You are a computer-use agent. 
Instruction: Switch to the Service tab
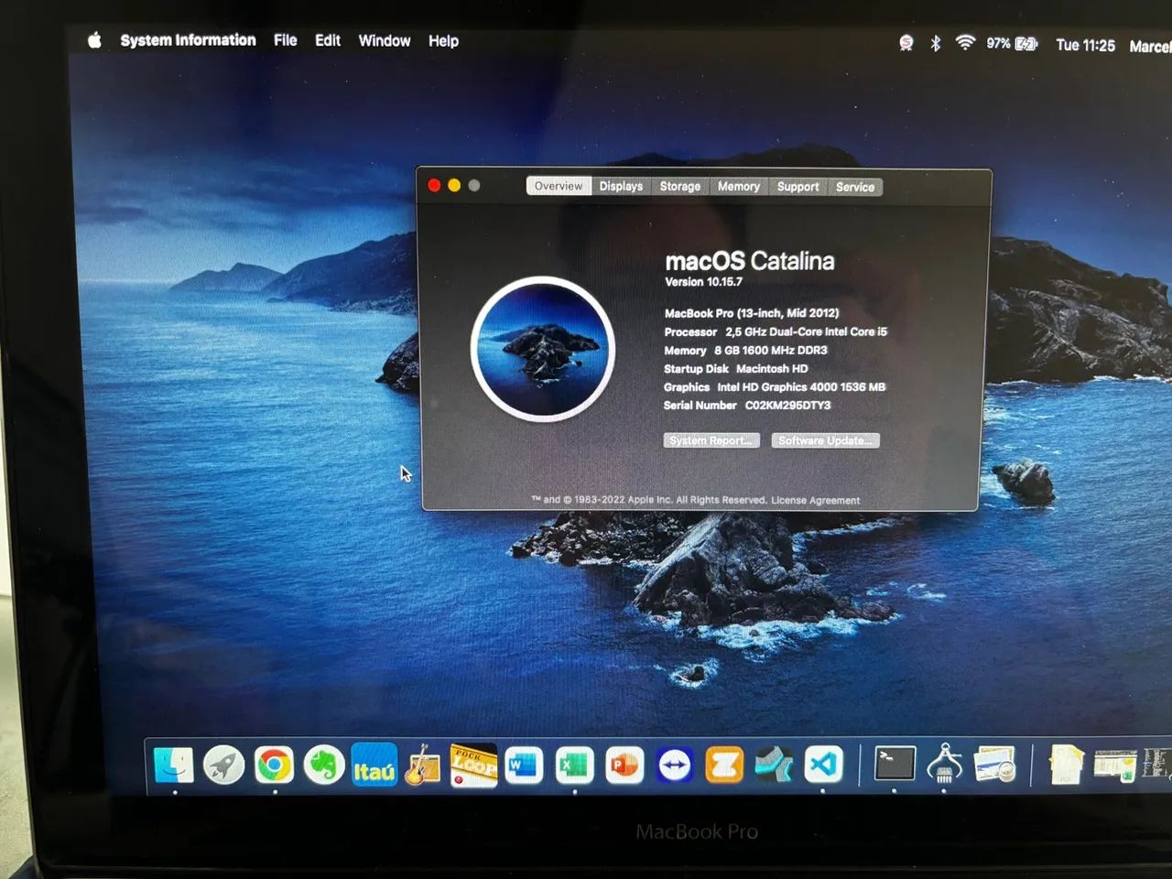click(855, 187)
